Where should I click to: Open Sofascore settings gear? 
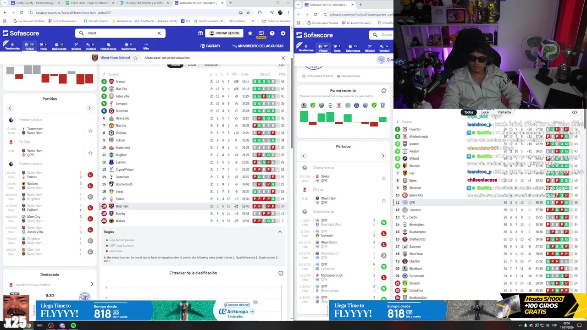pyautogui.click(x=283, y=33)
